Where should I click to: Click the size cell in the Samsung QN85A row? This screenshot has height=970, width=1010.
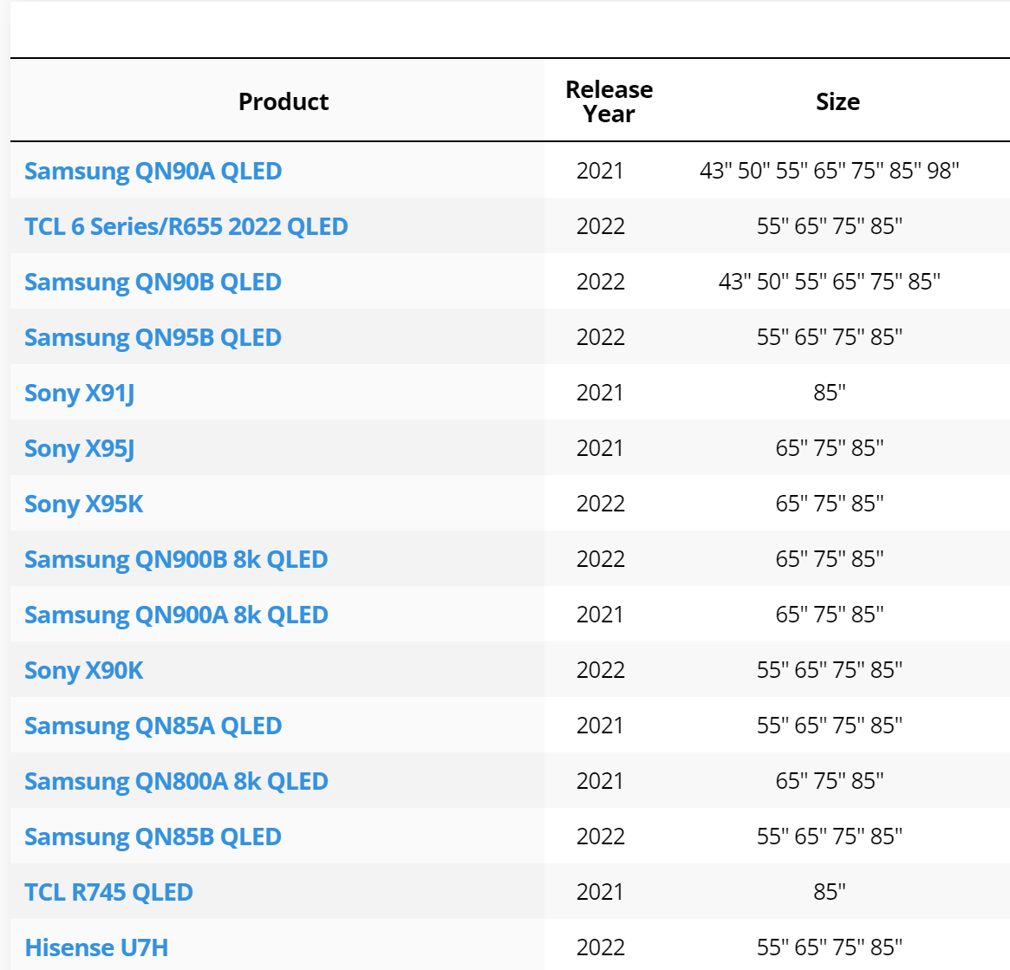(830, 726)
